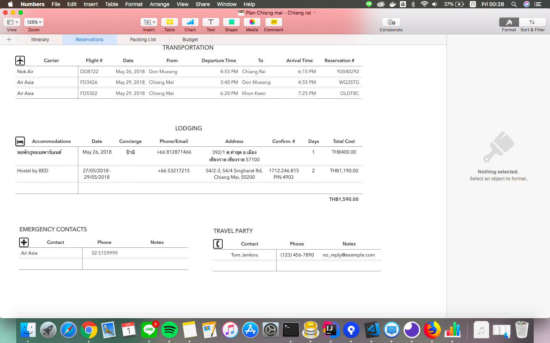550x343 pixels.
Task: Open the File menu
Action: click(56, 4)
